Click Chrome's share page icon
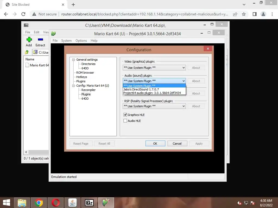 [235, 14]
